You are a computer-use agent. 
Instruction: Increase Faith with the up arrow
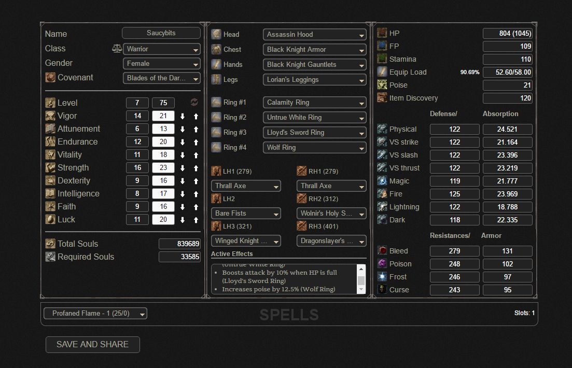coord(196,207)
